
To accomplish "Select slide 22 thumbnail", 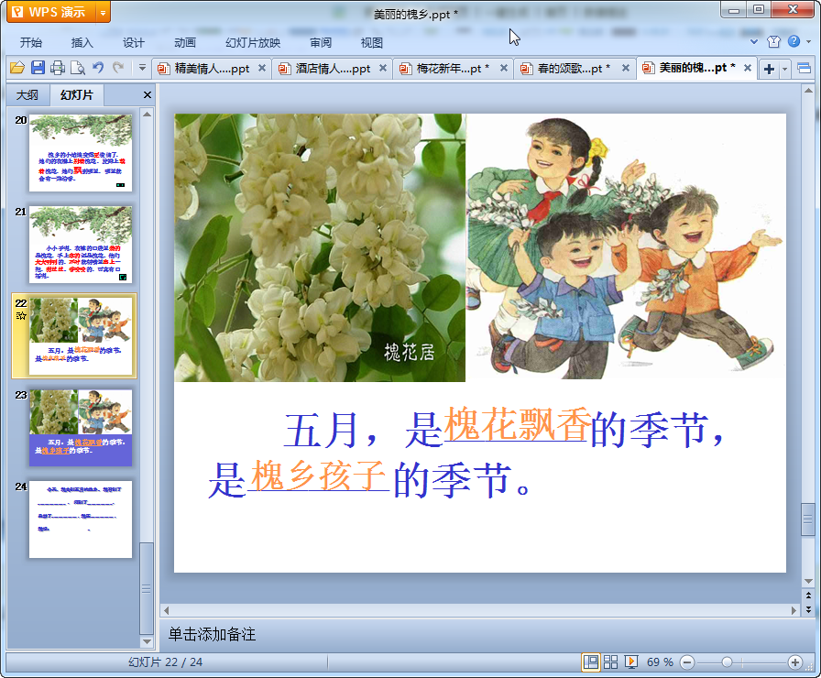I will click(81, 336).
